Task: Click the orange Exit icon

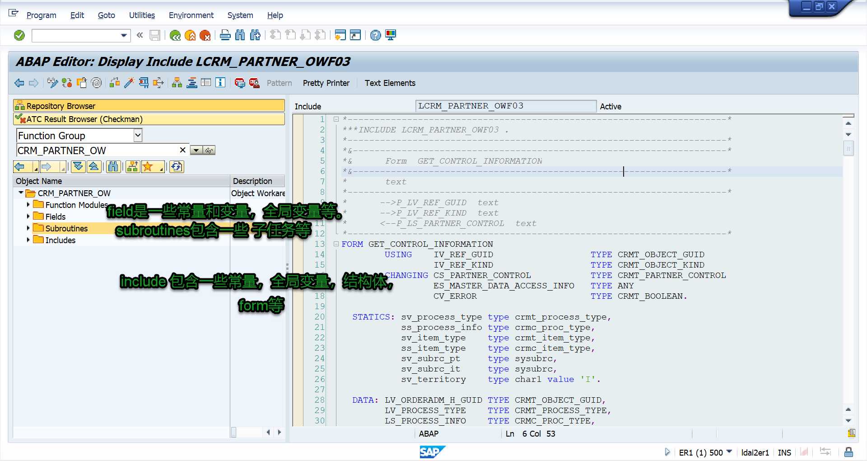Action: [190, 35]
